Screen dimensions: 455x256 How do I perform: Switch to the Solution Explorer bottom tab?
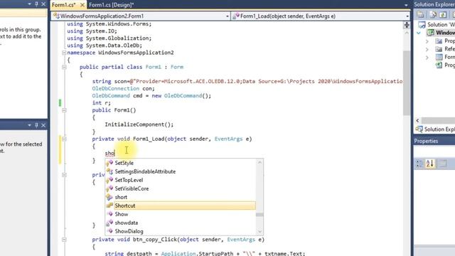tap(435, 129)
